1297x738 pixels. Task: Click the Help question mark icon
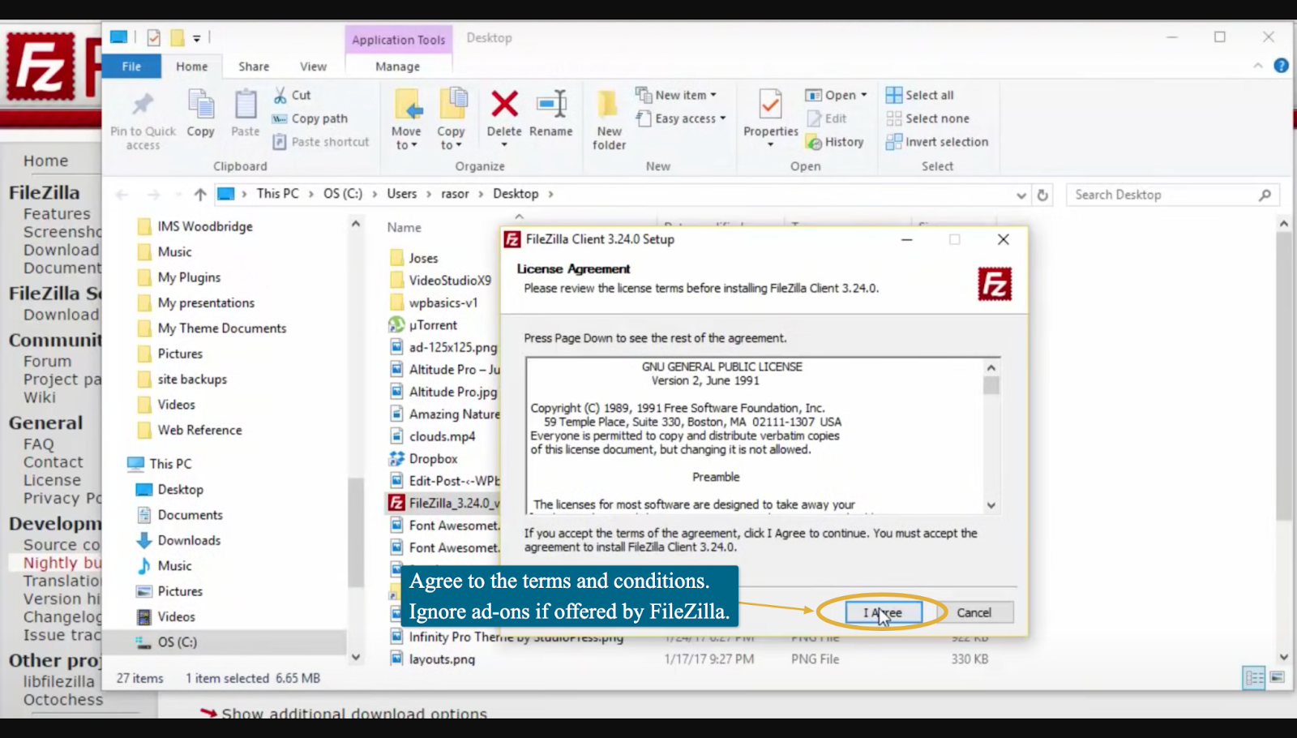(1281, 66)
